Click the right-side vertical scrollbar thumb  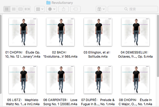tap(158, 46)
